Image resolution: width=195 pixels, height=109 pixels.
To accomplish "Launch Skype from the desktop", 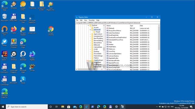I will pyautogui.click(x=23, y=80).
